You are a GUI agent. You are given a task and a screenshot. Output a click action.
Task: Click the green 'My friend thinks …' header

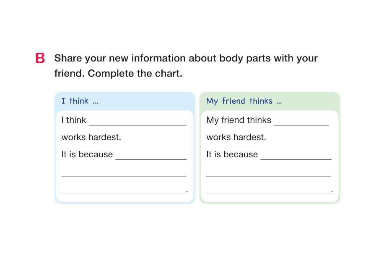point(244,101)
